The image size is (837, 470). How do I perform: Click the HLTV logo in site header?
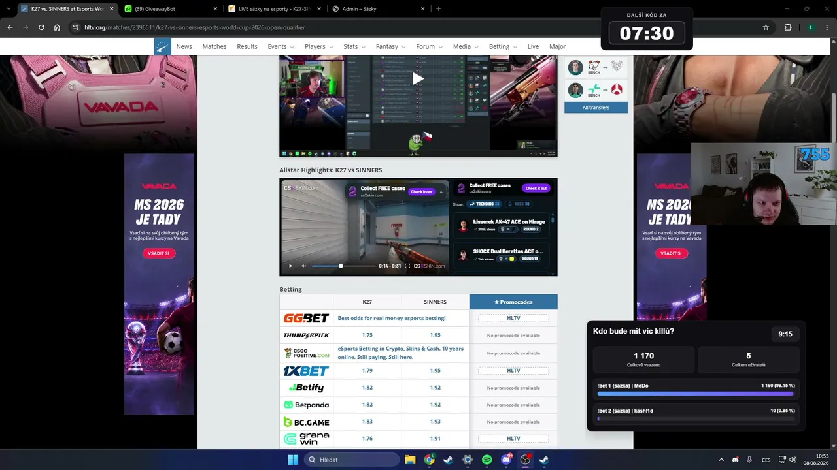tap(162, 46)
